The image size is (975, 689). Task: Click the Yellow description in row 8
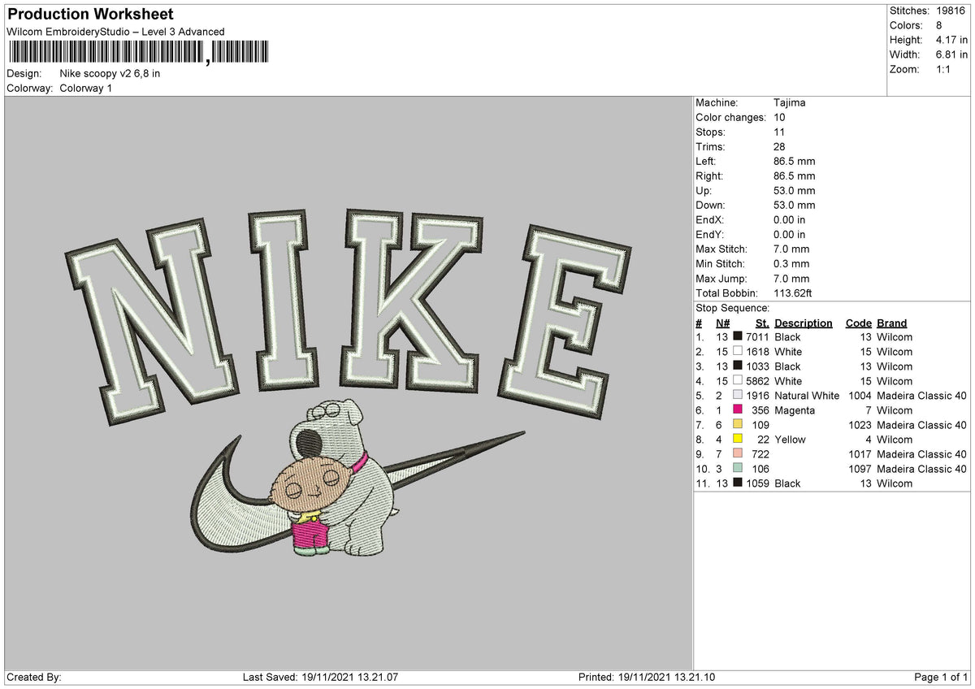791,440
